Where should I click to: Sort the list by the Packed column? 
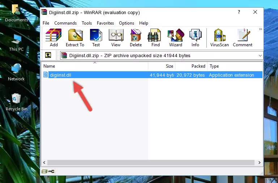(x=191, y=66)
